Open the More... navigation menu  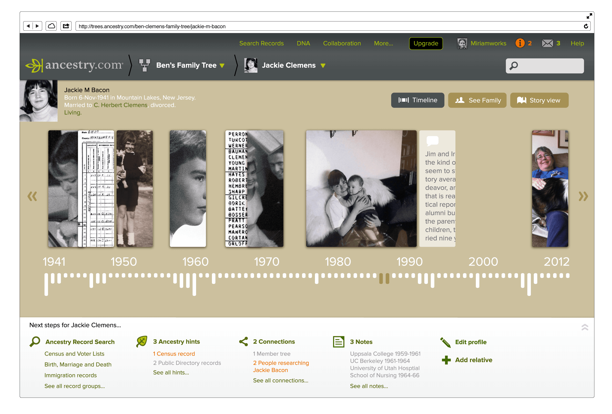pyautogui.click(x=384, y=43)
